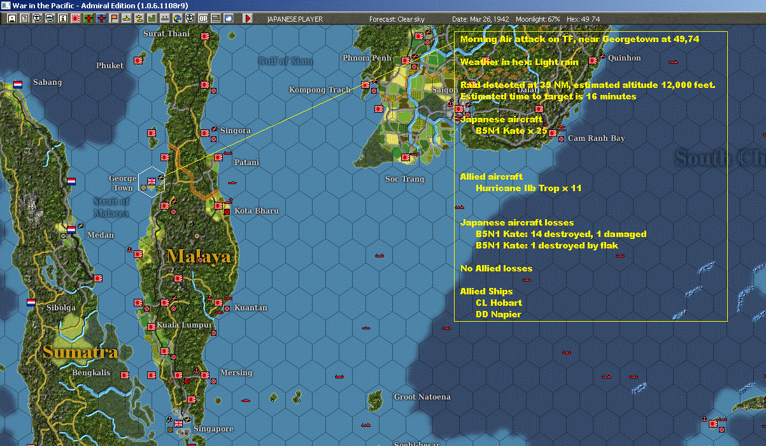Click the 'Hurricane IIb Trop x 11' line
Screen dimensions: 766x446
tap(528, 188)
